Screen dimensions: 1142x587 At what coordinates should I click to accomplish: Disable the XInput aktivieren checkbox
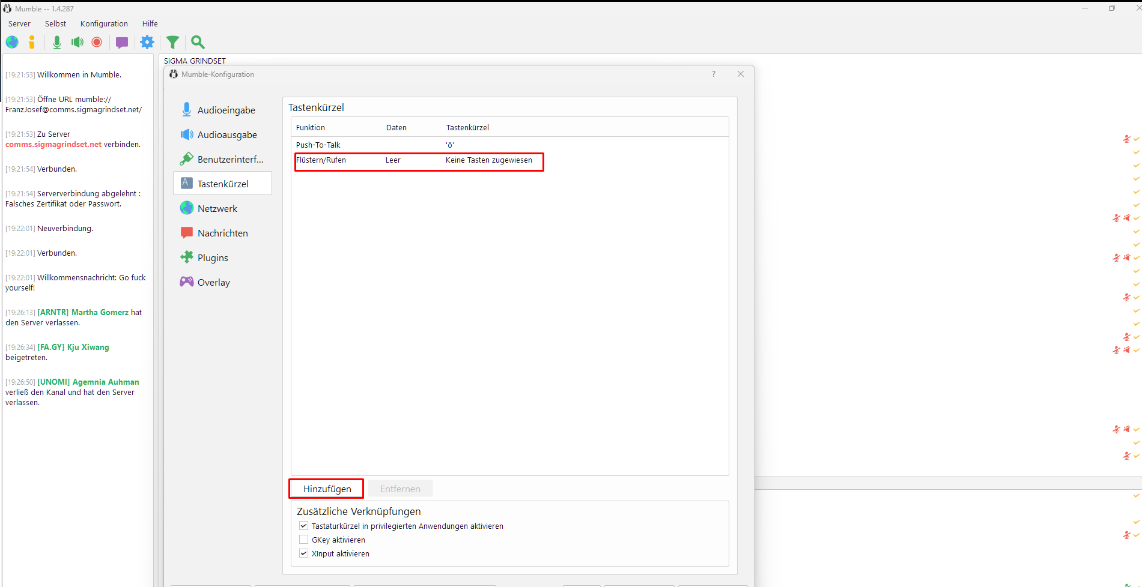tap(304, 553)
